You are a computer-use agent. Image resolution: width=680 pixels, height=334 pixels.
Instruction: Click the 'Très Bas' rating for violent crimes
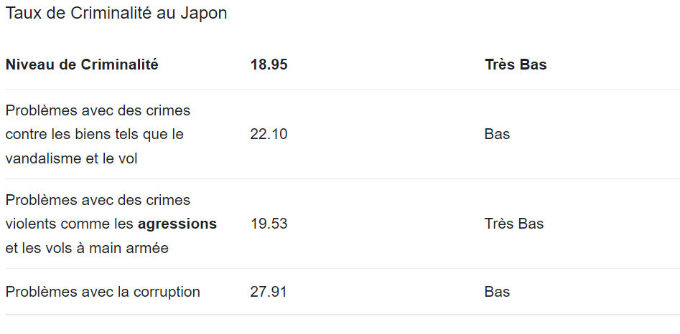[x=514, y=224]
